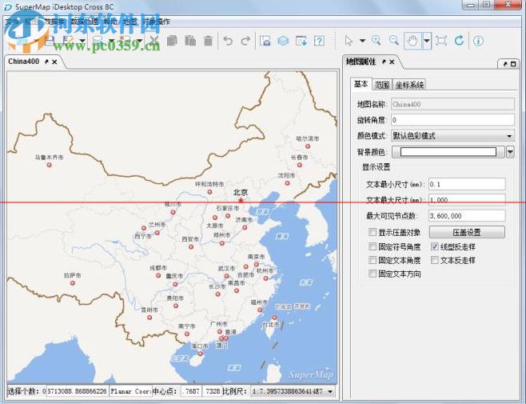Viewport: 526px width, 404px height.
Task: Close the 地图属性 panel
Action: tap(392, 62)
